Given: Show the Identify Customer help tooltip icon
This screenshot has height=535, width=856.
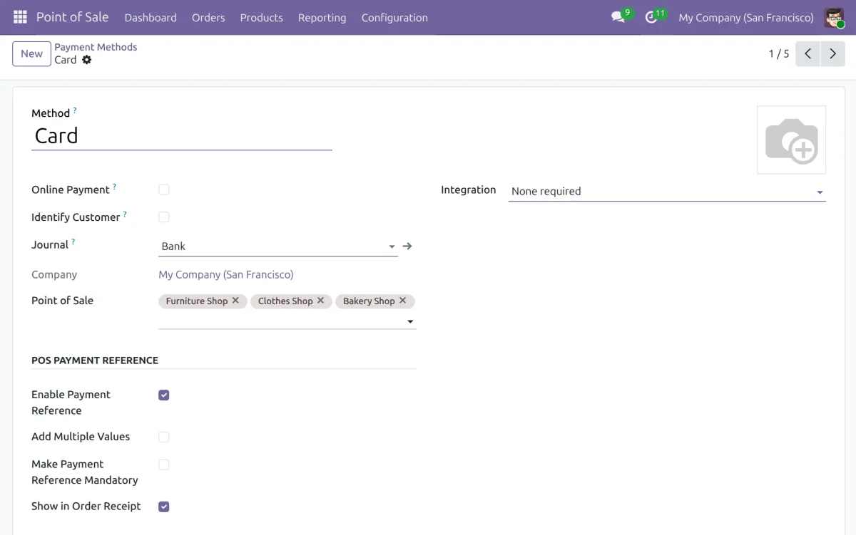Looking at the screenshot, I should point(125,214).
